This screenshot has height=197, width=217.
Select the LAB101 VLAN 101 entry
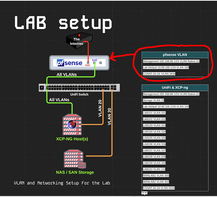pos(154,113)
